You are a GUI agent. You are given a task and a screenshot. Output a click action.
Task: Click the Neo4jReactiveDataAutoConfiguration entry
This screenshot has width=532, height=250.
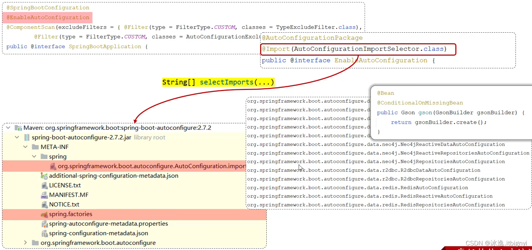point(376,145)
